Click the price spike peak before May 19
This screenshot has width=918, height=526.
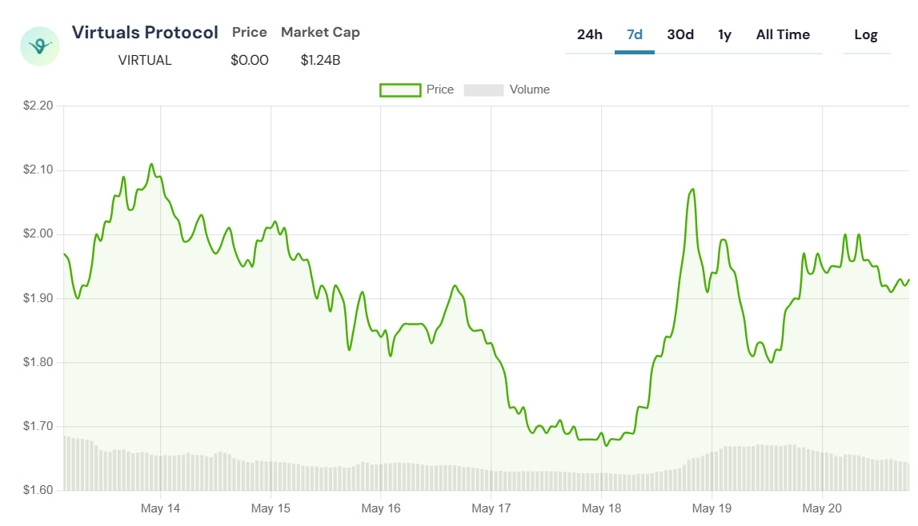point(692,189)
